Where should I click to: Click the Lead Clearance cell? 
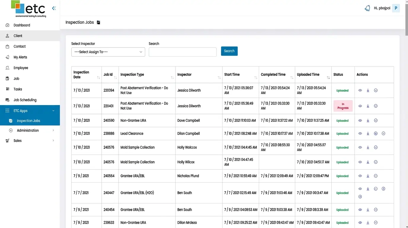pos(147,134)
